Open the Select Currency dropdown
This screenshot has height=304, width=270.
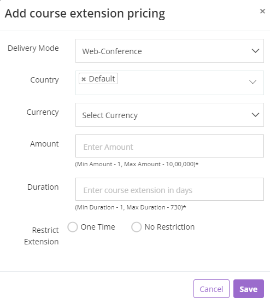click(169, 115)
